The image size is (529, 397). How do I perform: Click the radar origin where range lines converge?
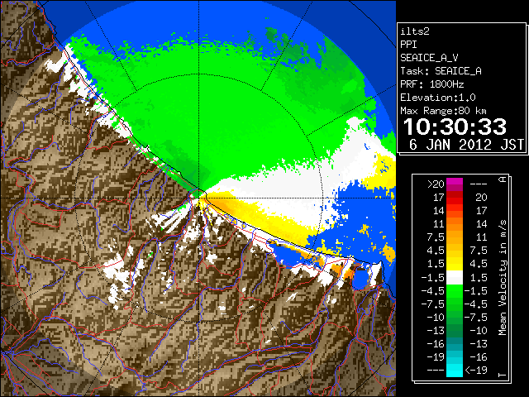(199, 198)
